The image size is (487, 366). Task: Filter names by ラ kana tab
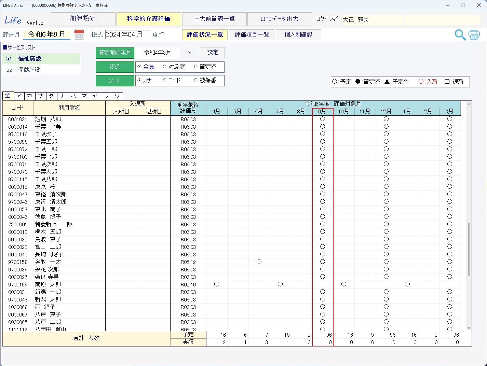[106, 96]
